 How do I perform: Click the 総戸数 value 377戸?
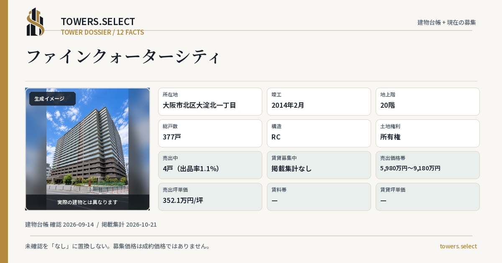(x=172, y=137)
